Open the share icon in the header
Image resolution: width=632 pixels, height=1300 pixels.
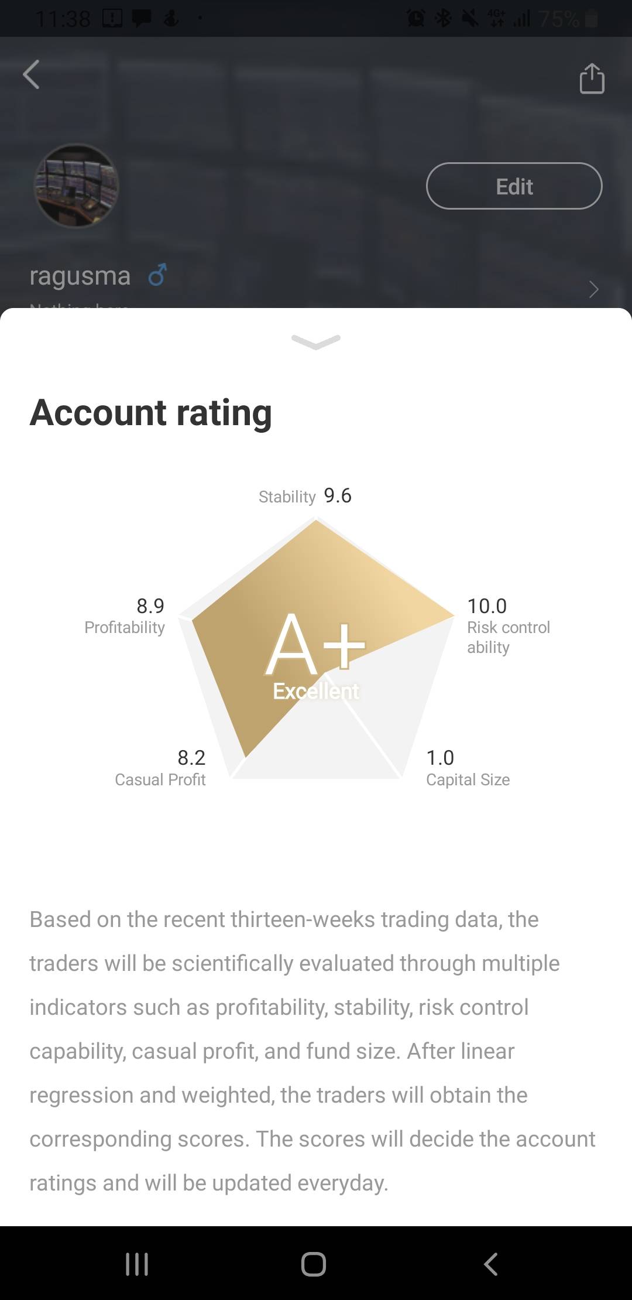(592, 78)
